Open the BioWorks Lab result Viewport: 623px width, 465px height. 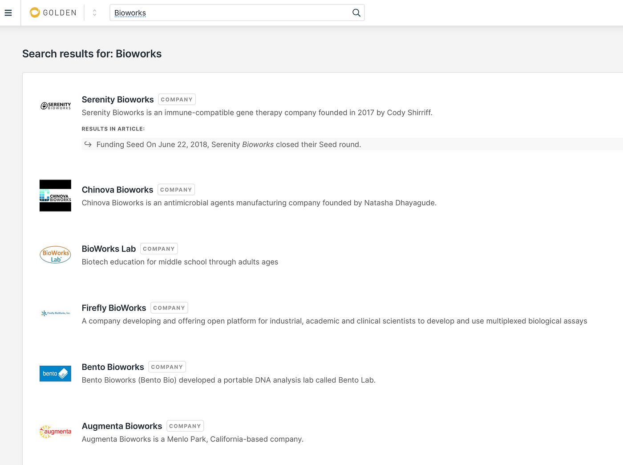point(109,249)
